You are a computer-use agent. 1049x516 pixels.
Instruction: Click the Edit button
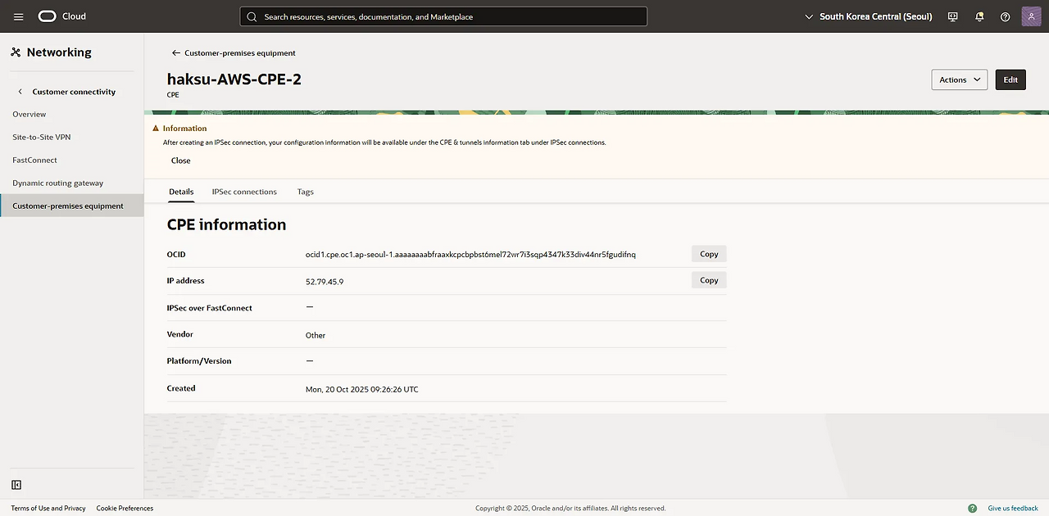[1010, 79]
